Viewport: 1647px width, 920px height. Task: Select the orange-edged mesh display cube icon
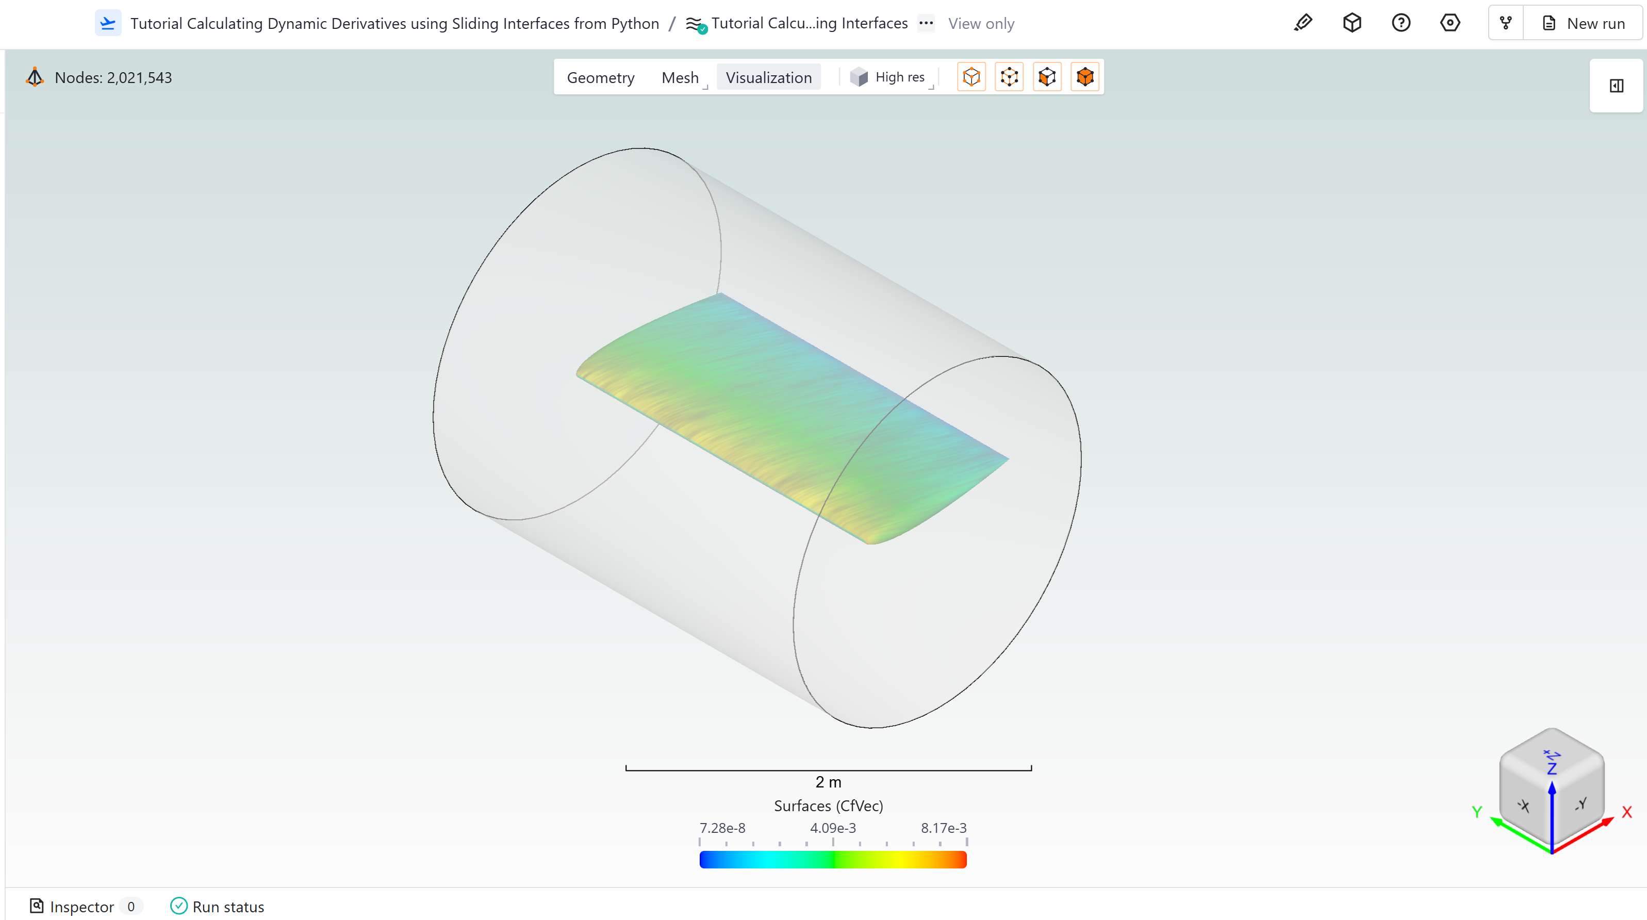[x=1009, y=77]
